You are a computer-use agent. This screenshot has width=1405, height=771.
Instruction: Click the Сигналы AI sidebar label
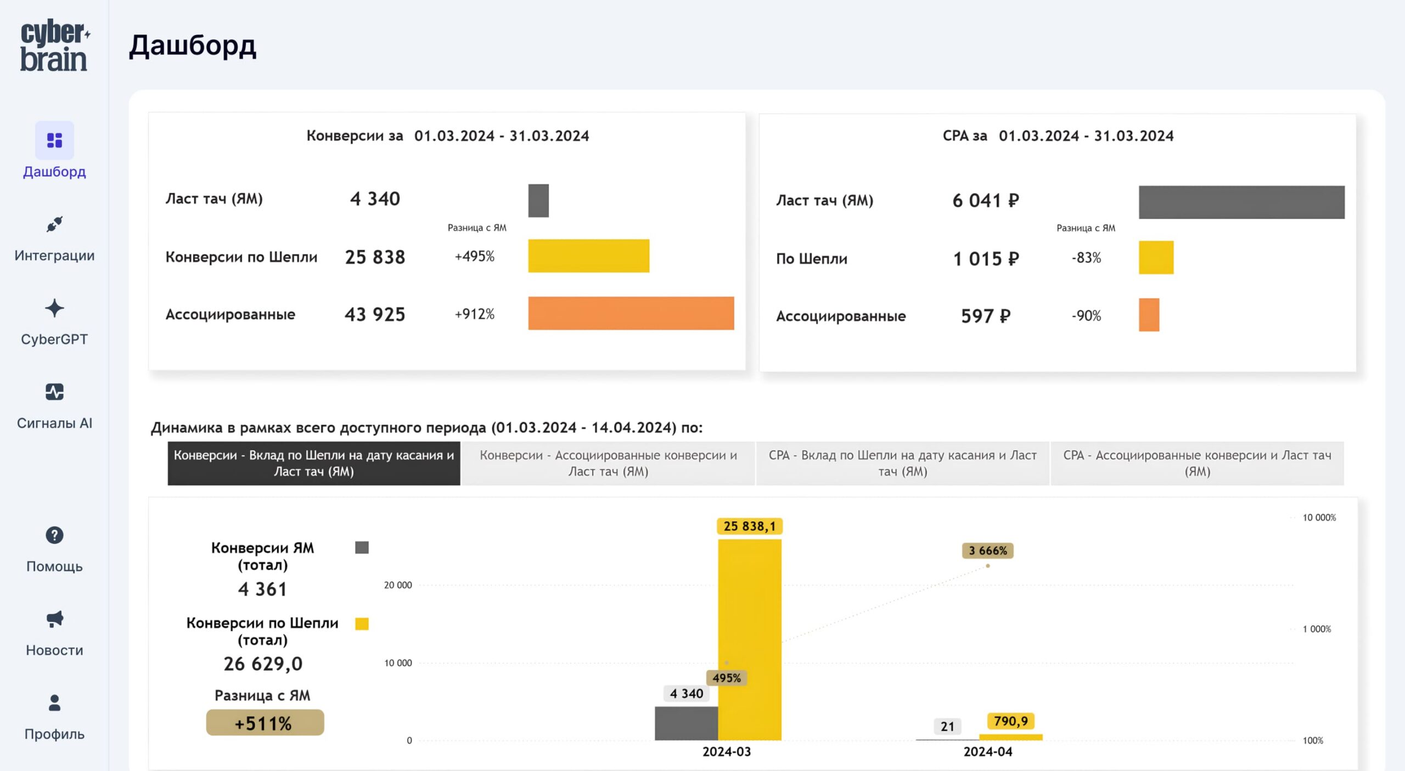coord(54,423)
